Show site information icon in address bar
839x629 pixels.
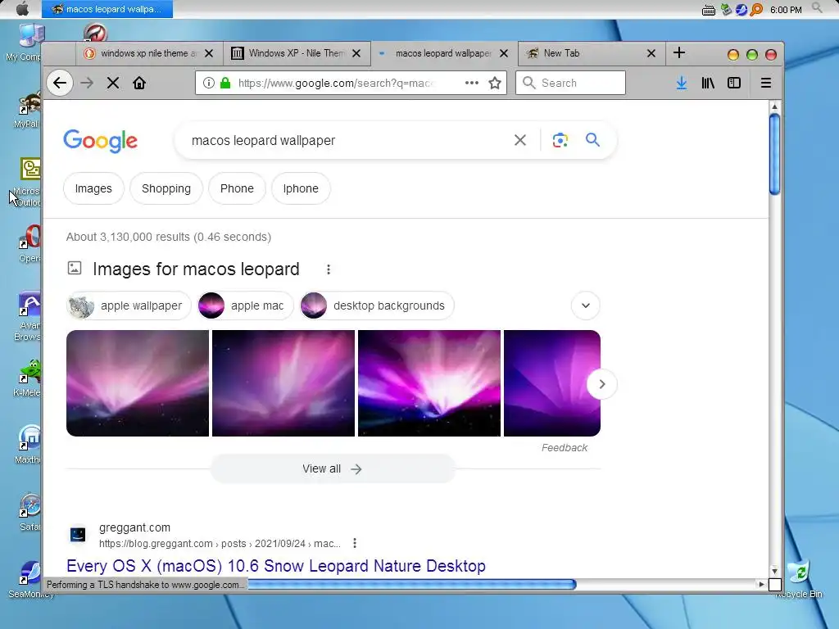tap(209, 83)
